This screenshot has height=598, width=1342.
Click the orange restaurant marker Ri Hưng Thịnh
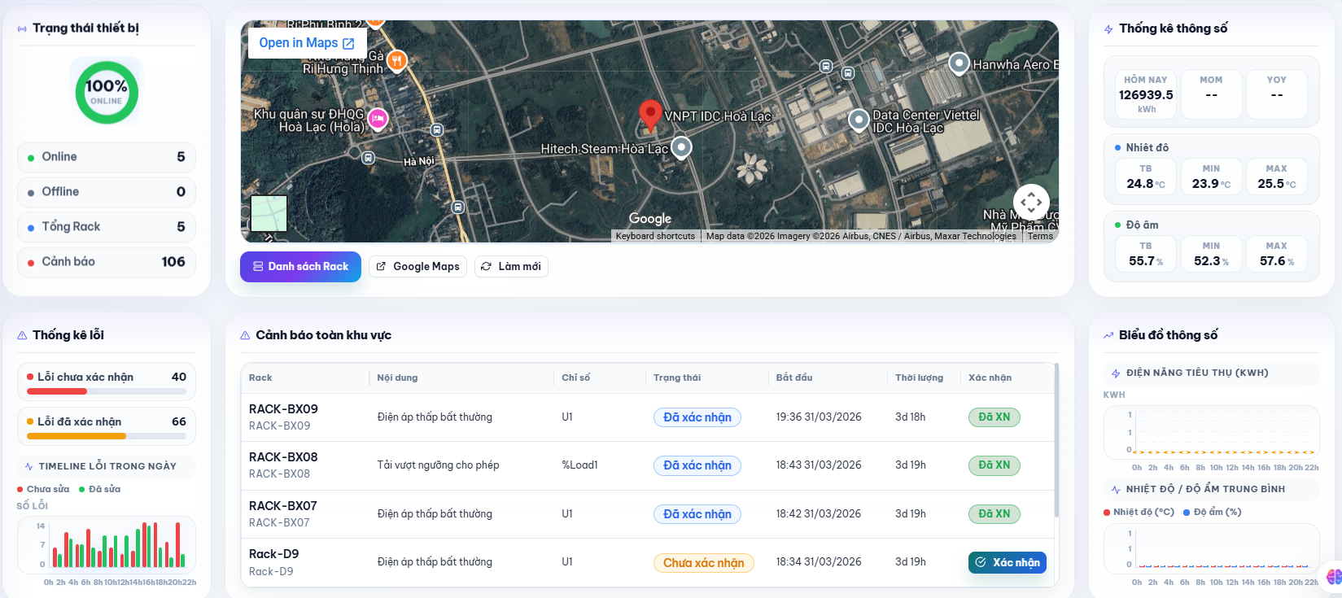[396, 60]
